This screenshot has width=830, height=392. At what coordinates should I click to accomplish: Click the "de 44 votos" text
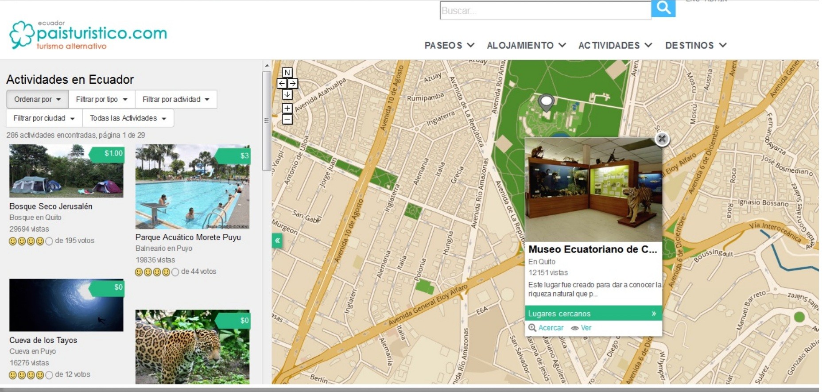[199, 272]
